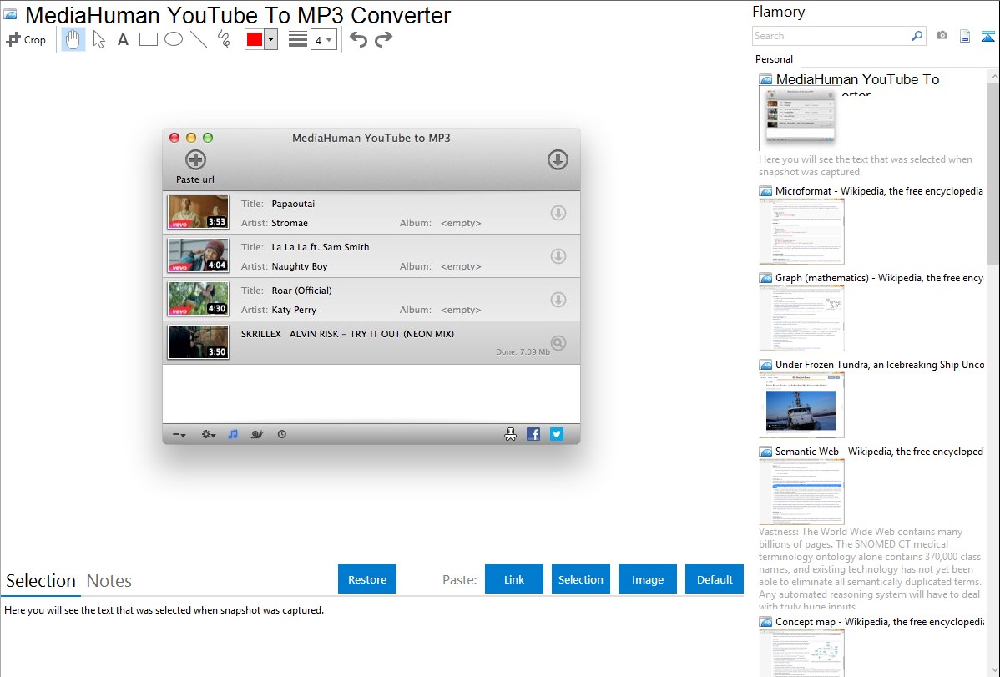Click the camera capture snapshot icon
The width and height of the screenshot is (1000, 677).
click(x=942, y=36)
